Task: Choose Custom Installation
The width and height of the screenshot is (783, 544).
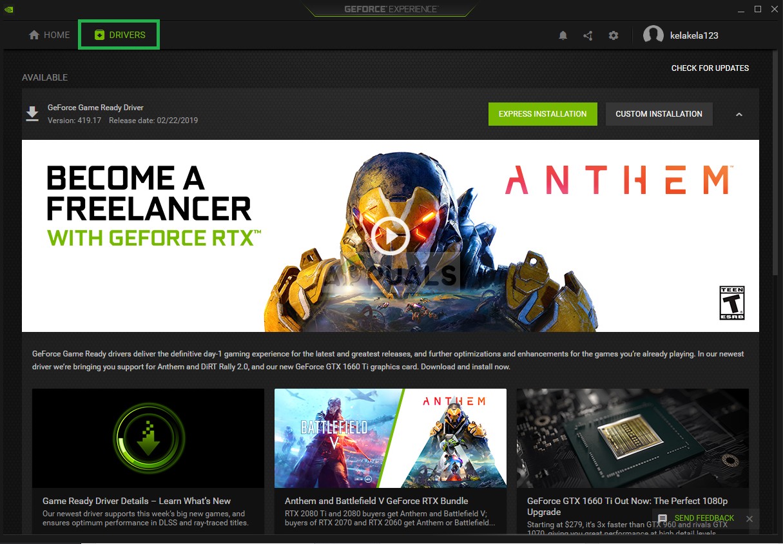Action: pos(659,114)
